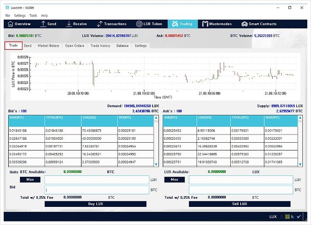Open the File menu
311x225 pixels.
tap(7, 16)
